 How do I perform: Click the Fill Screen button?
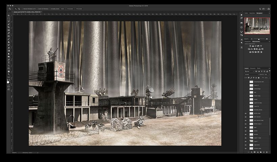pyautogui.click(x=79, y=9)
